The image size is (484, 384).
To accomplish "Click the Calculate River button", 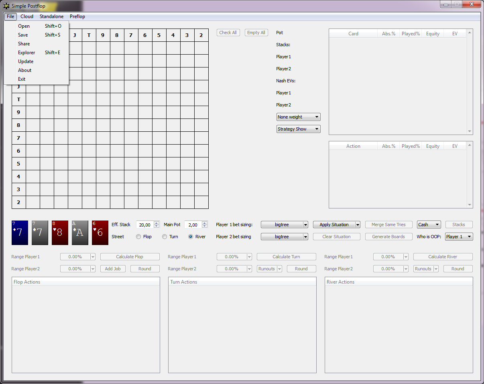I will (x=443, y=257).
